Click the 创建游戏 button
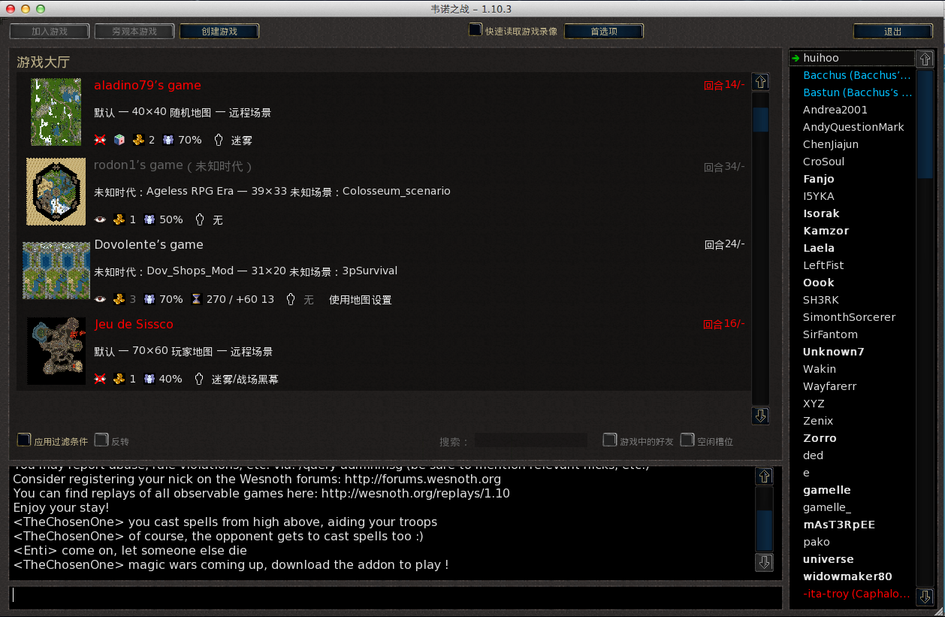 pyautogui.click(x=219, y=32)
